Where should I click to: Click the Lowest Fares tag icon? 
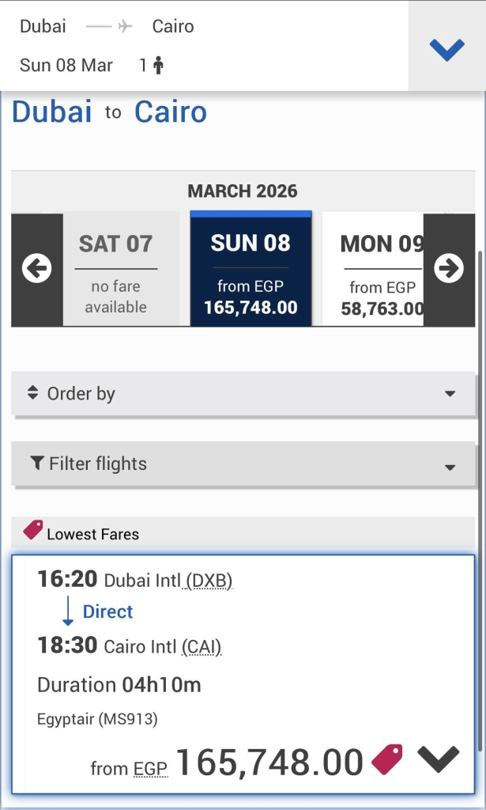[33, 530]
